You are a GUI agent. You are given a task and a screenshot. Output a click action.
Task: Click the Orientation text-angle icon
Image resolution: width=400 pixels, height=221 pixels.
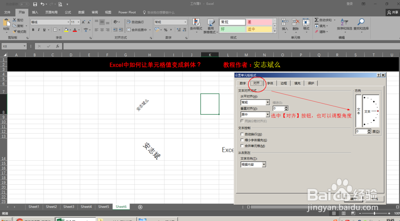tap(116, 22)
